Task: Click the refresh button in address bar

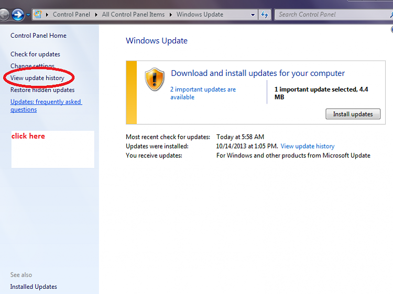Action: click(265, 15)
